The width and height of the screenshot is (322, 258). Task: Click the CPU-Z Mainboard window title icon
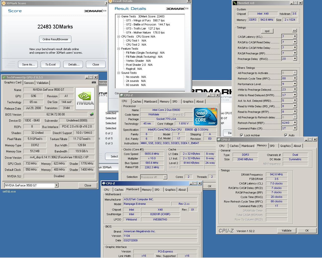point(104,183)
